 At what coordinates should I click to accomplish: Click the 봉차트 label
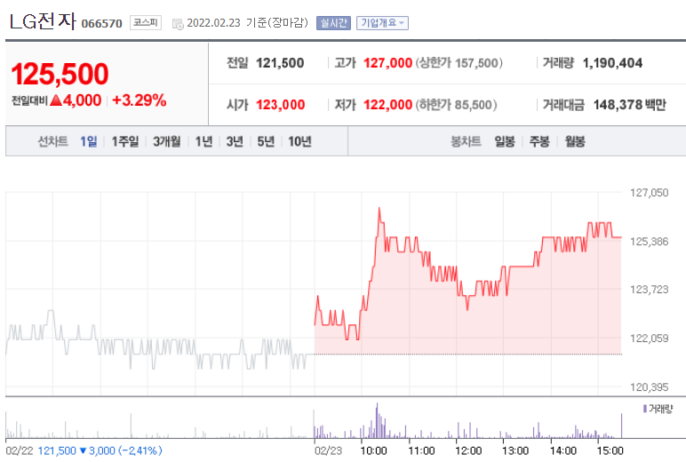[x=466, y=141]
